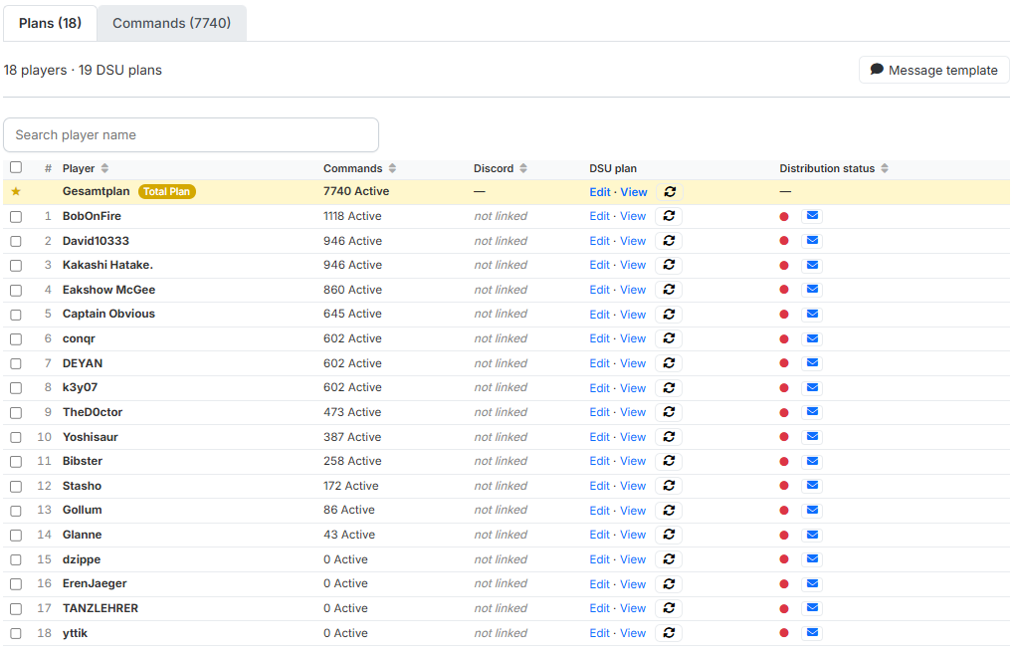The height and width of the screenshot is (655, 1016).
Task: Click mail icon for ErenJaeger
Action: coord(812,583)
